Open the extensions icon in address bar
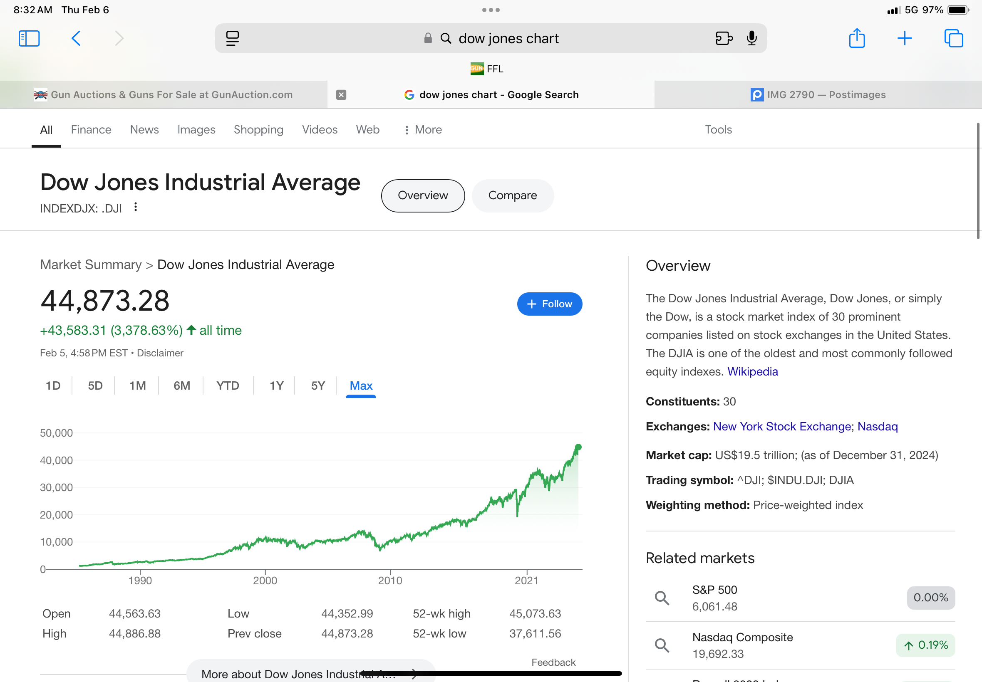This screenshot has height=682, width=982. tap(724, 38)
